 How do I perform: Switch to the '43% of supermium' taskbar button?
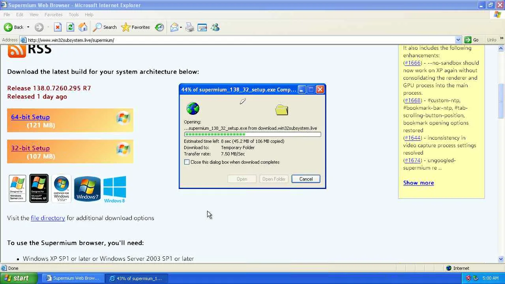tap(136, 278)
